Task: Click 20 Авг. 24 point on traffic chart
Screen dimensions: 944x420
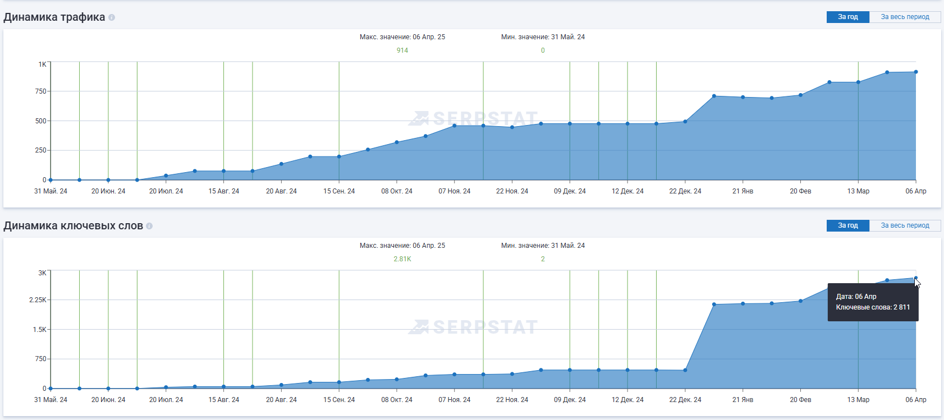Action: [x=281, y=164]
